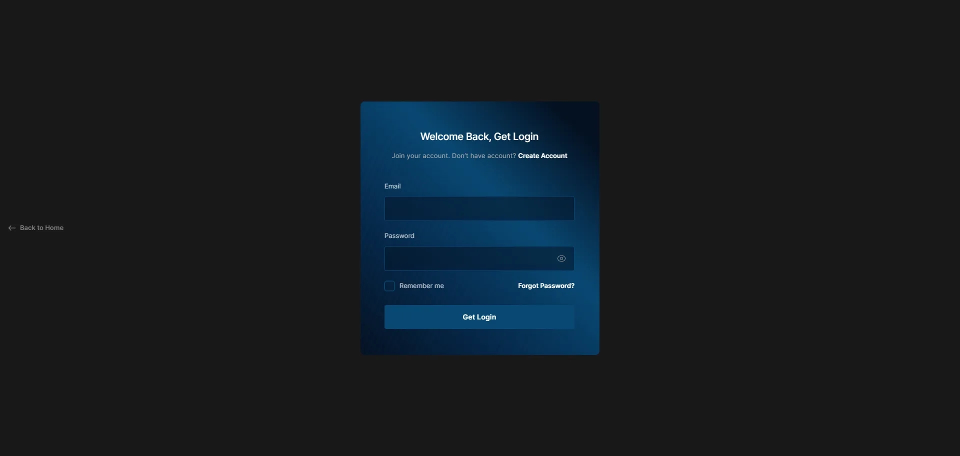This screenshot has width=960, height=456.
Task: Click the Remember me label text
Action: 421,286
